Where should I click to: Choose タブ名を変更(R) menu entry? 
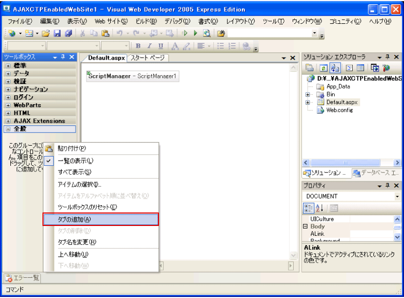coord(100,242)
